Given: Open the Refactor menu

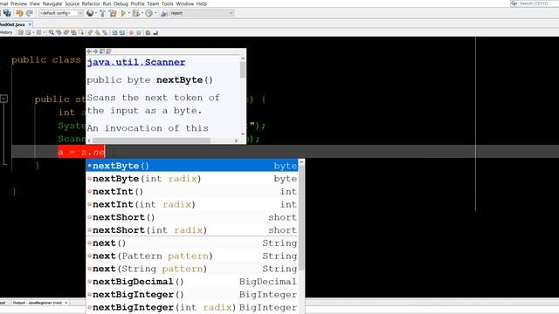Looking at the screenshot, I should 91,3.
